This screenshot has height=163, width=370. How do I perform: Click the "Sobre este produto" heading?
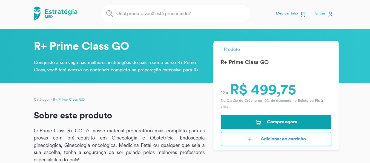point(73,115)
